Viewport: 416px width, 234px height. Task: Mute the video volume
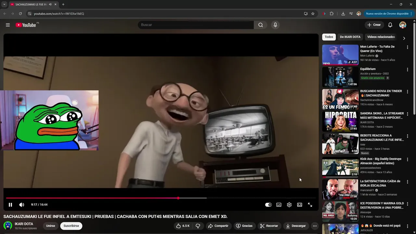(22, 205)
